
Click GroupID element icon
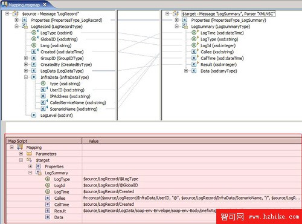(34, 58)
